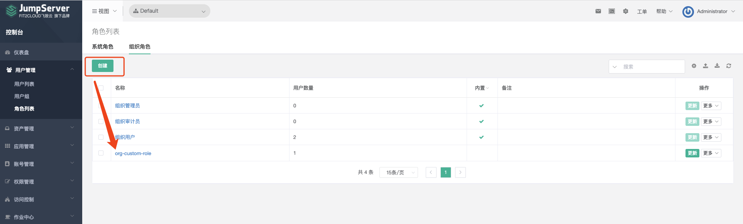Click the export download icon
The image size is (743, 224).
tap(717, 66)
